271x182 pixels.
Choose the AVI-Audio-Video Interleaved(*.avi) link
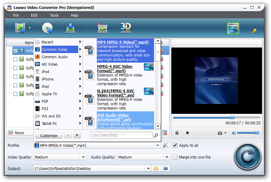114,117
